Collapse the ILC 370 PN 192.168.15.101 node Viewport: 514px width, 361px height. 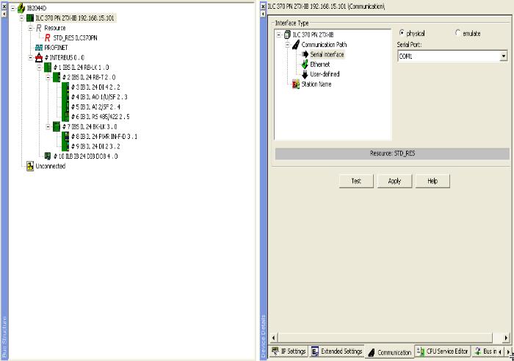pyautogui.click(x=21, y=18)
